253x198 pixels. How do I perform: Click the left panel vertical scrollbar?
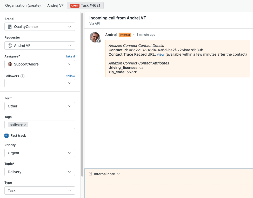click(82, 78)
